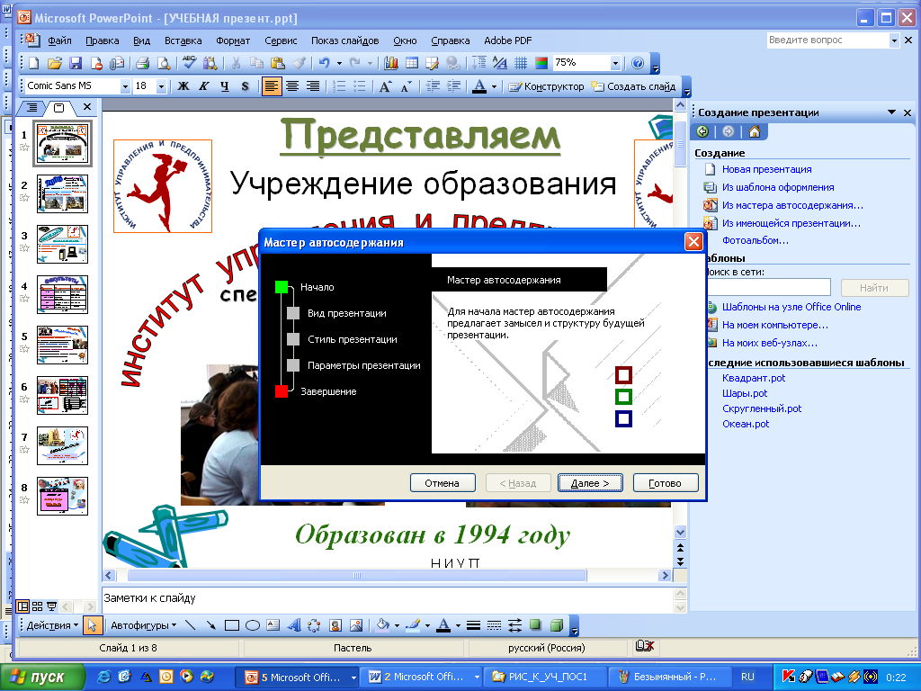Screen dimensions: 921x691
Task: Align text left toggle
Action: coord(271,86)
